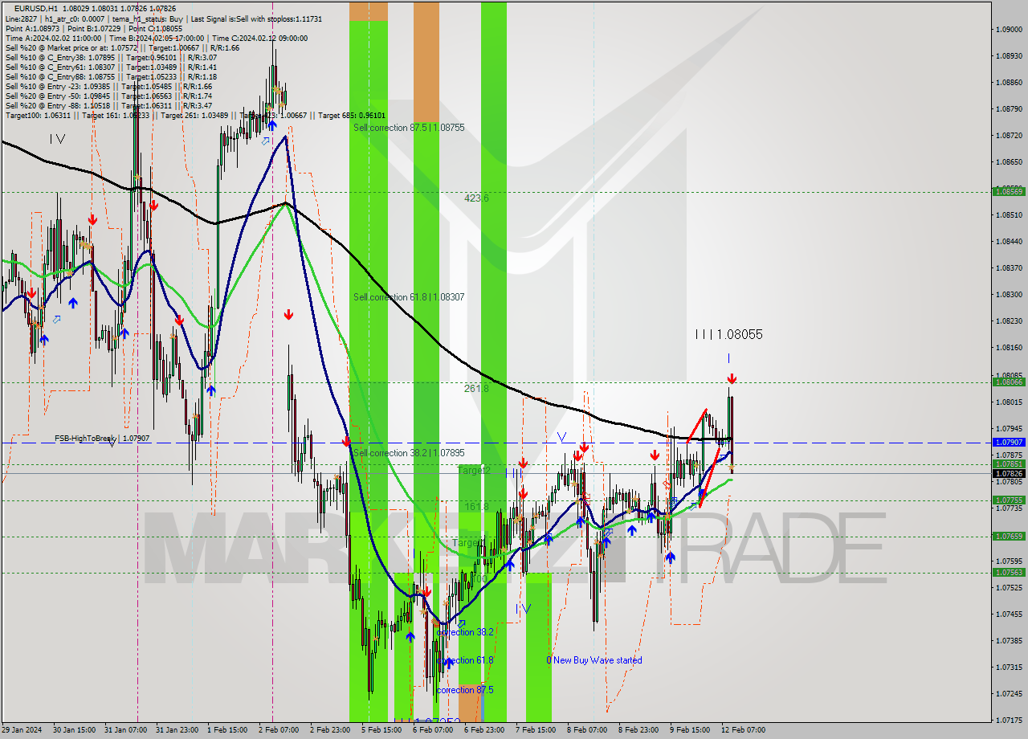Select the 'Sell %10 @ C_Entry38: 1.07895' line

coord(111,57)
